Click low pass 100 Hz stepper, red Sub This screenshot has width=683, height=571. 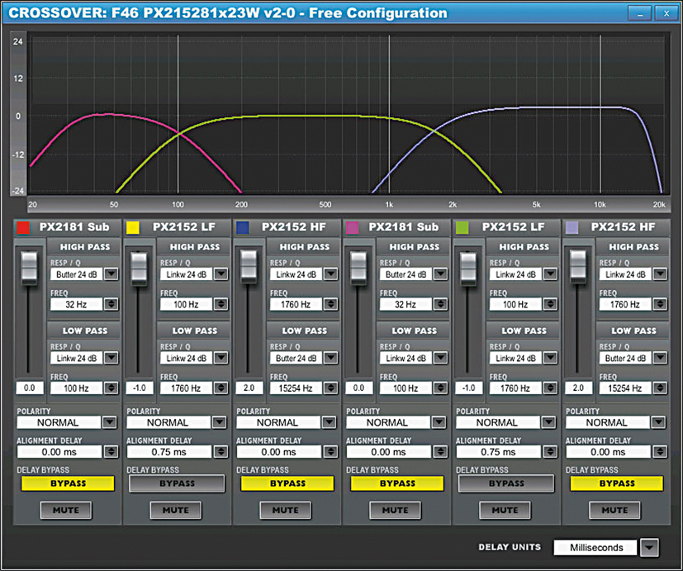click(x=111, y=388)
